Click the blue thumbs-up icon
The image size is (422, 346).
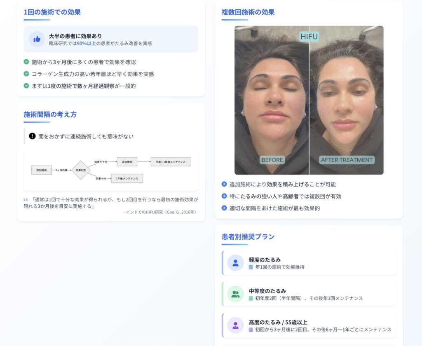37,39
